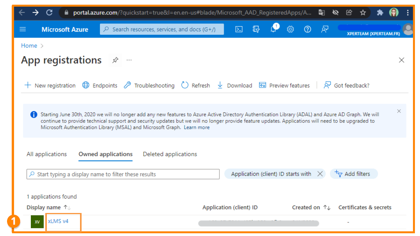Click the Refresh command
The width and height of the screenshot is (420, 236).
(196, 85)
